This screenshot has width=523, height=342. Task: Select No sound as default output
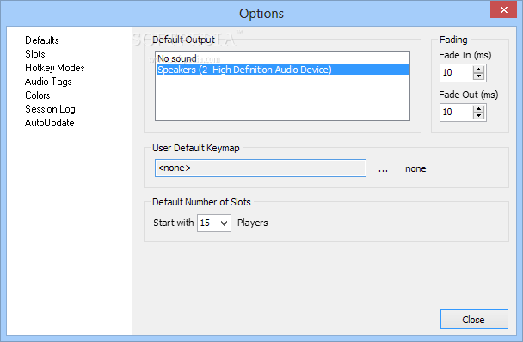click(282, 58)
